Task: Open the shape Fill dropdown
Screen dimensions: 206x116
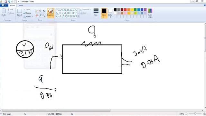Action: (84, 13)
